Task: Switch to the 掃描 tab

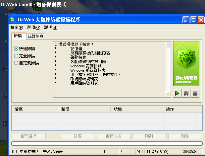Action: [x=19, y=36]
